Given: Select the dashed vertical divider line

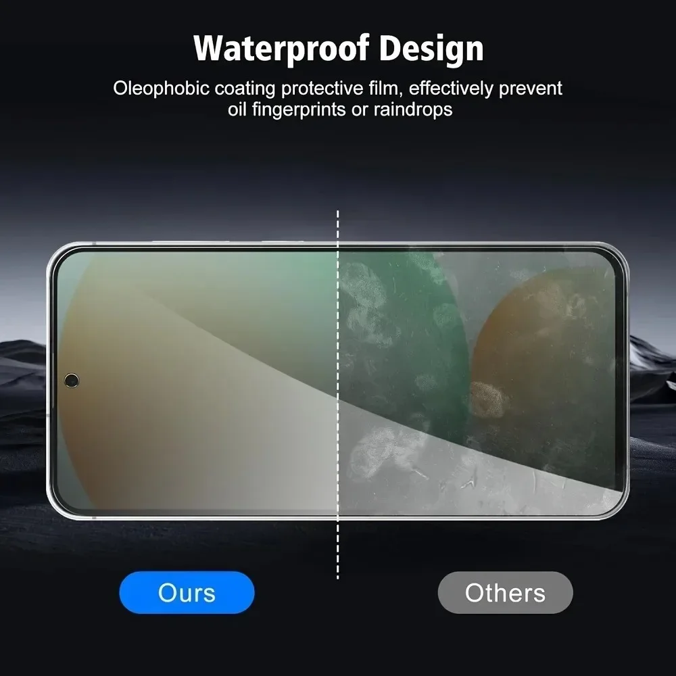Looking at the screenshot, I should pos(337,395).
